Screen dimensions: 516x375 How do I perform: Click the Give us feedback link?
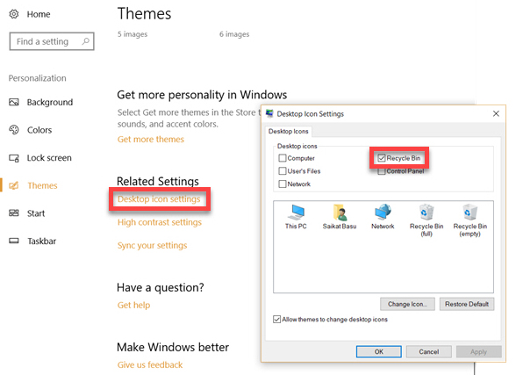(150, 364)
